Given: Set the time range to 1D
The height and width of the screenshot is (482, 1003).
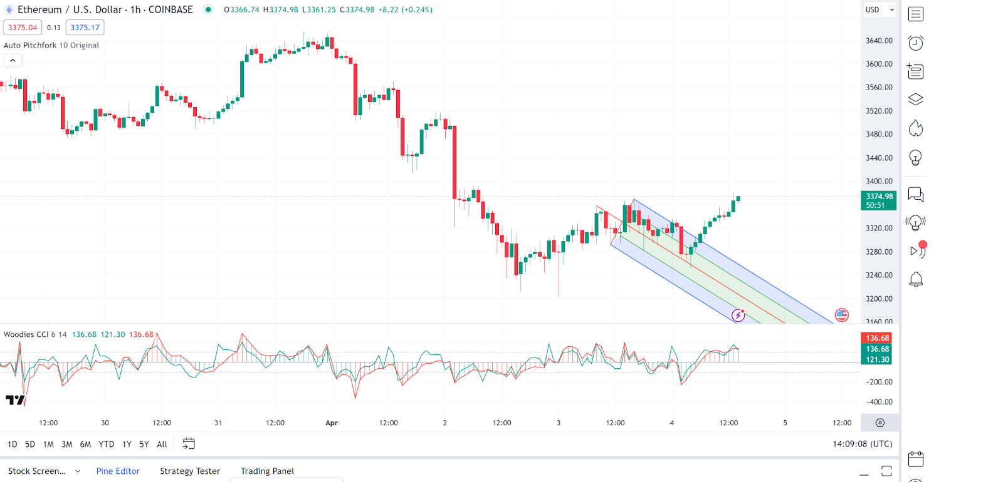Looking at the screenshot, I should pos(13,444).
